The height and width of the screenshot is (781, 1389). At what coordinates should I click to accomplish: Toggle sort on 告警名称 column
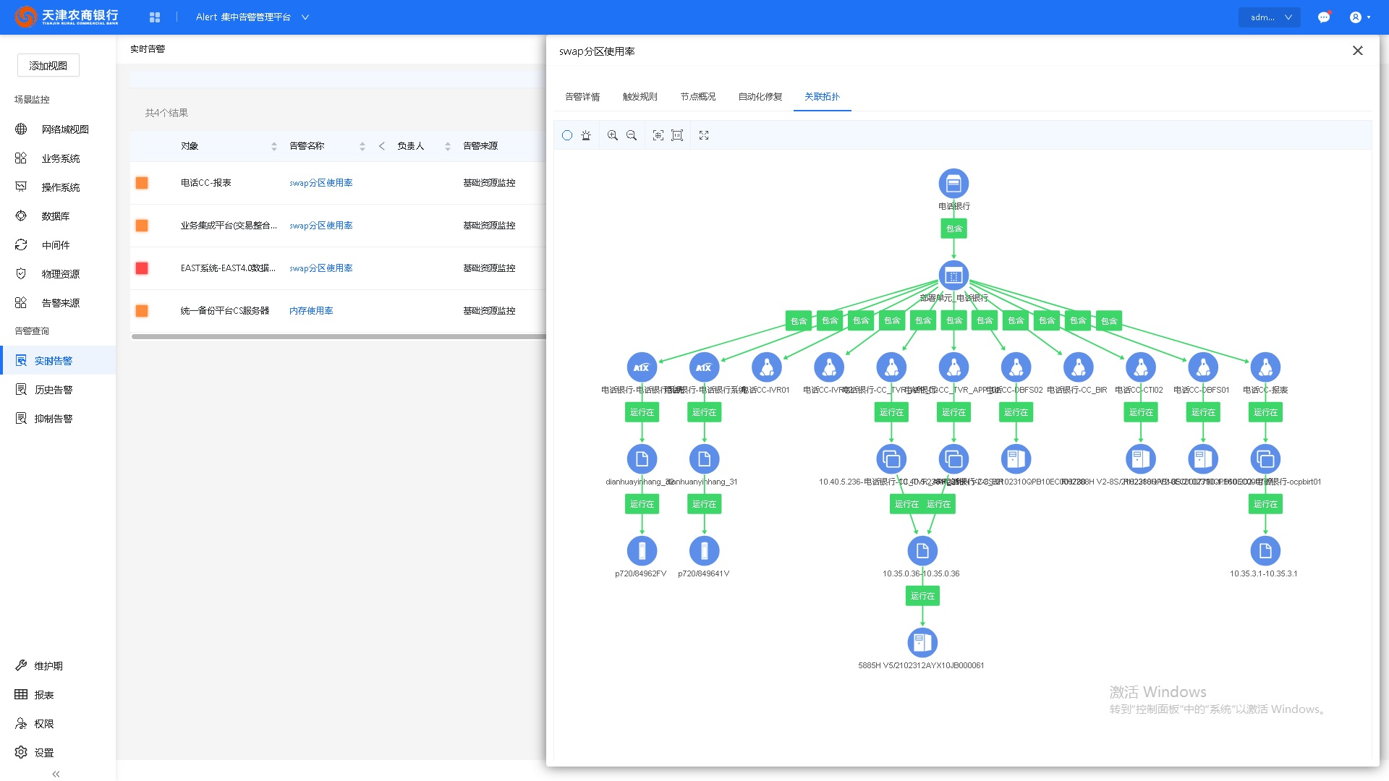point(362,146)
